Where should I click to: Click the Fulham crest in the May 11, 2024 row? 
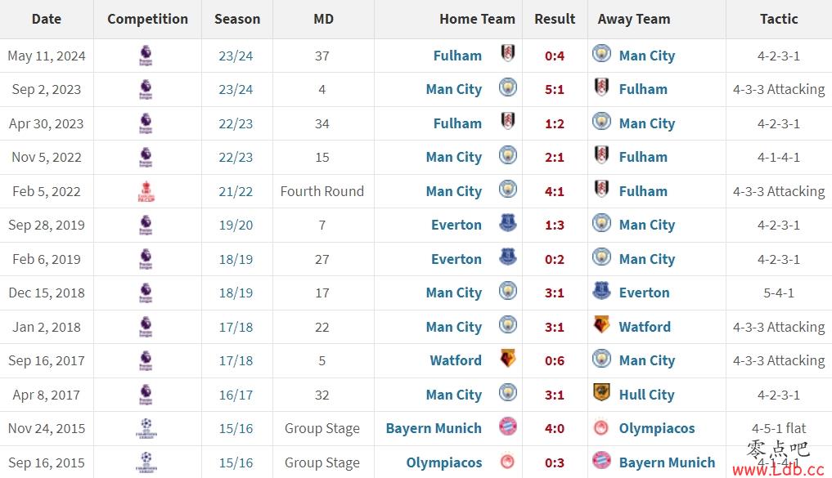pos(508,54)
